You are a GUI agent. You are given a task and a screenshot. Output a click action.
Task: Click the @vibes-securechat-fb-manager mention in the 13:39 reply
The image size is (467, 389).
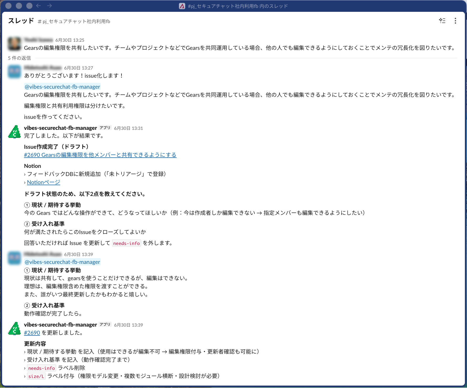pos(62,262)
